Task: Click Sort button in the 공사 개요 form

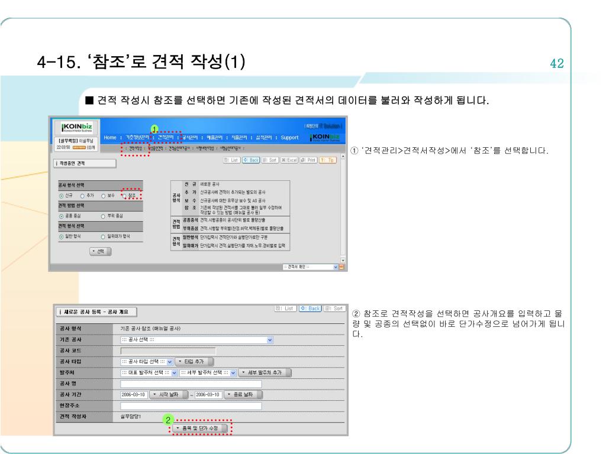Action: (x=335, y=309)
